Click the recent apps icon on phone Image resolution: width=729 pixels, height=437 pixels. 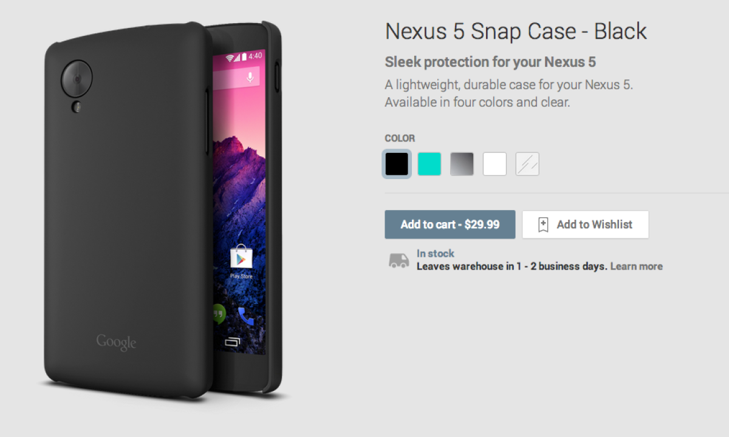[232, 342]
